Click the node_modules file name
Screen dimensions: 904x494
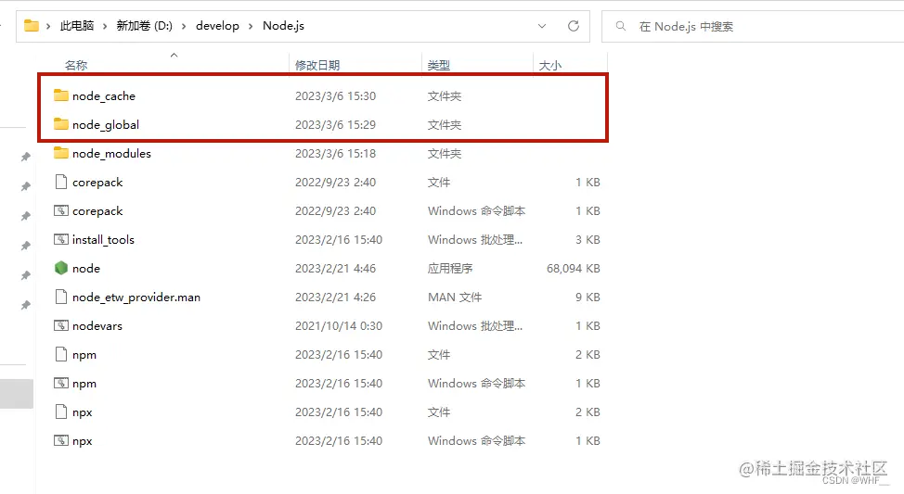[112, 154]
